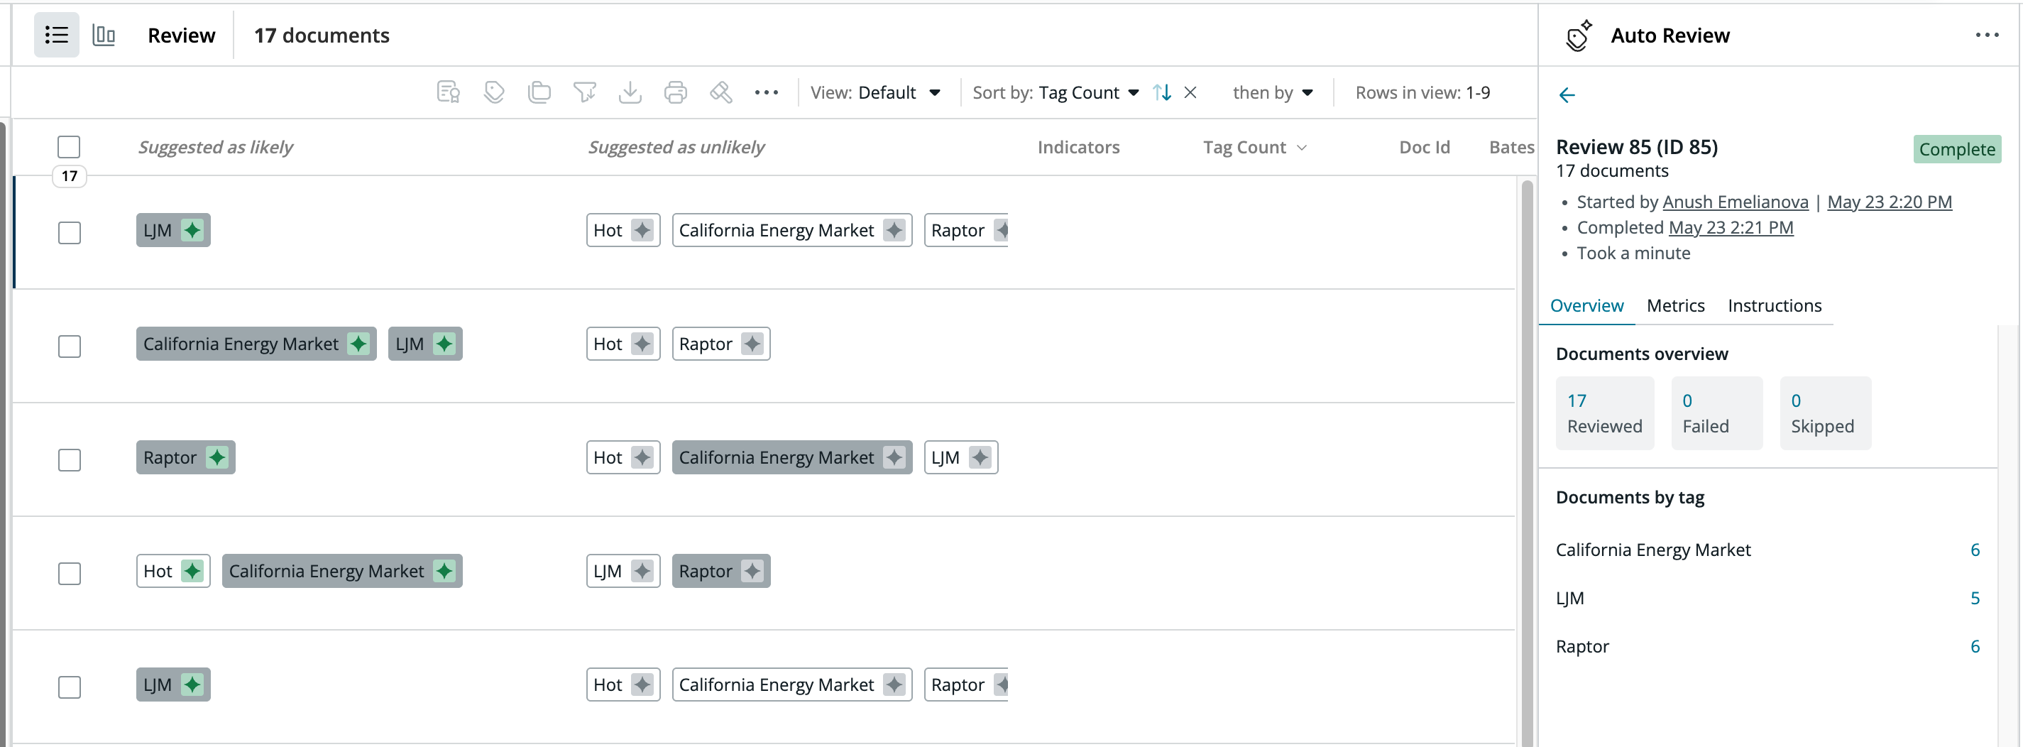Open the Review tab title
This screenshot has height=747, width=2023.
[x=182, y=36]
